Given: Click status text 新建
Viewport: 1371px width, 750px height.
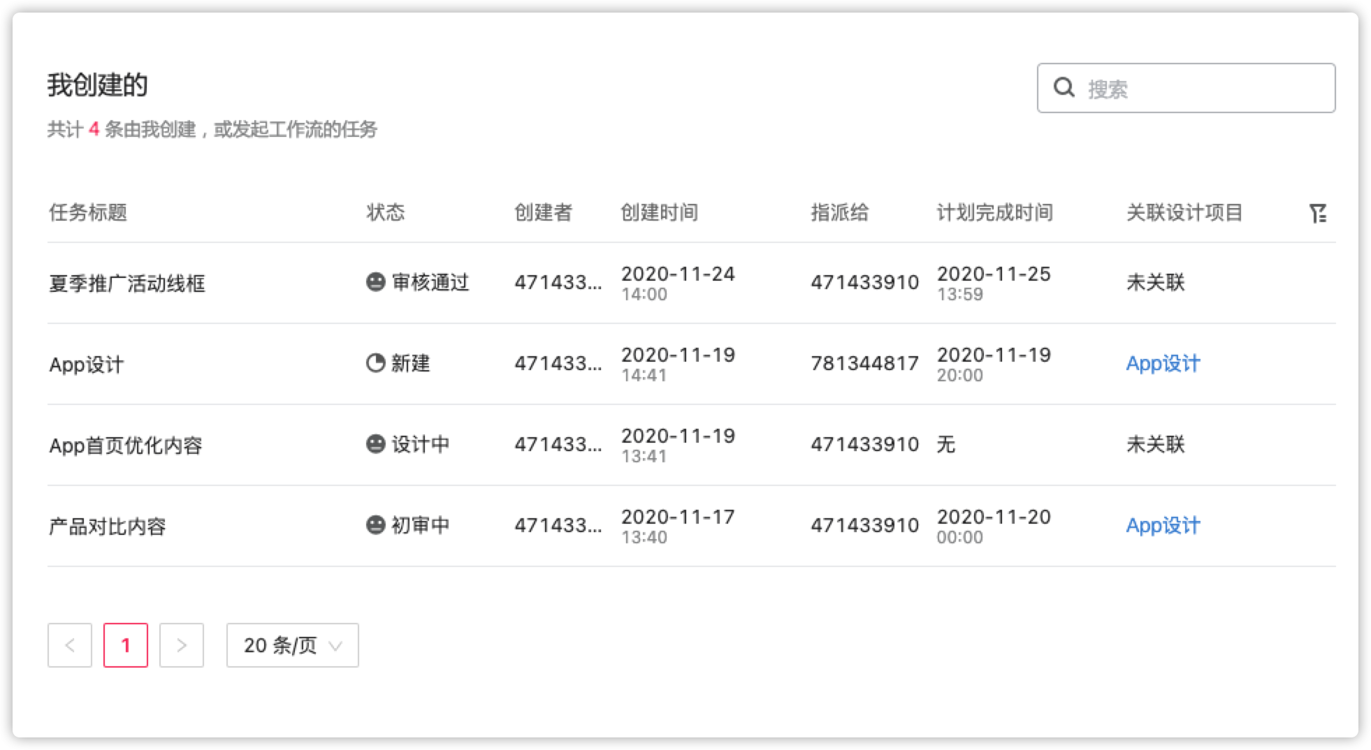Looking at the screenshot, I should [x=411, y=363].
